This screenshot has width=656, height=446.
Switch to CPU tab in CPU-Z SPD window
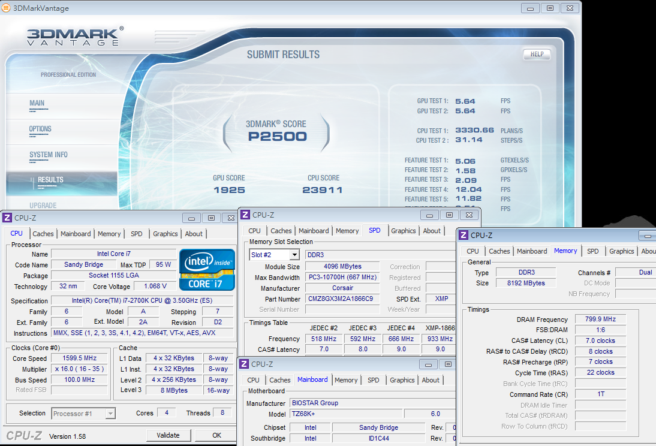[254, 231]
